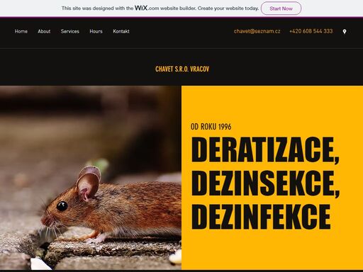Email chavet@seznam.cz link
This screenshot has width=363, height=272.
257,31
